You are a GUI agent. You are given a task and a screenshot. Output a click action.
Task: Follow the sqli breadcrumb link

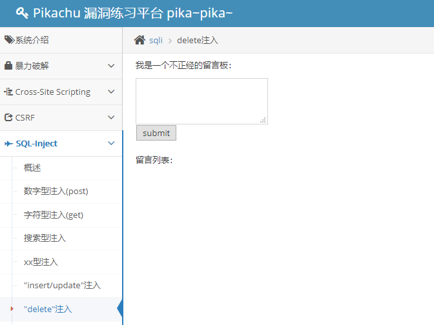pos(156,41)
